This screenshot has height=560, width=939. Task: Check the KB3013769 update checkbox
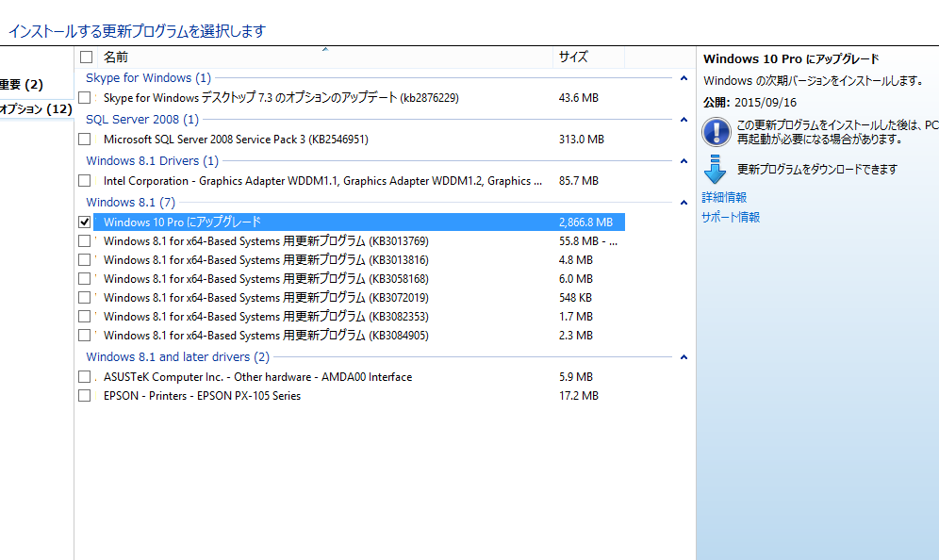(x=85, y=240)
